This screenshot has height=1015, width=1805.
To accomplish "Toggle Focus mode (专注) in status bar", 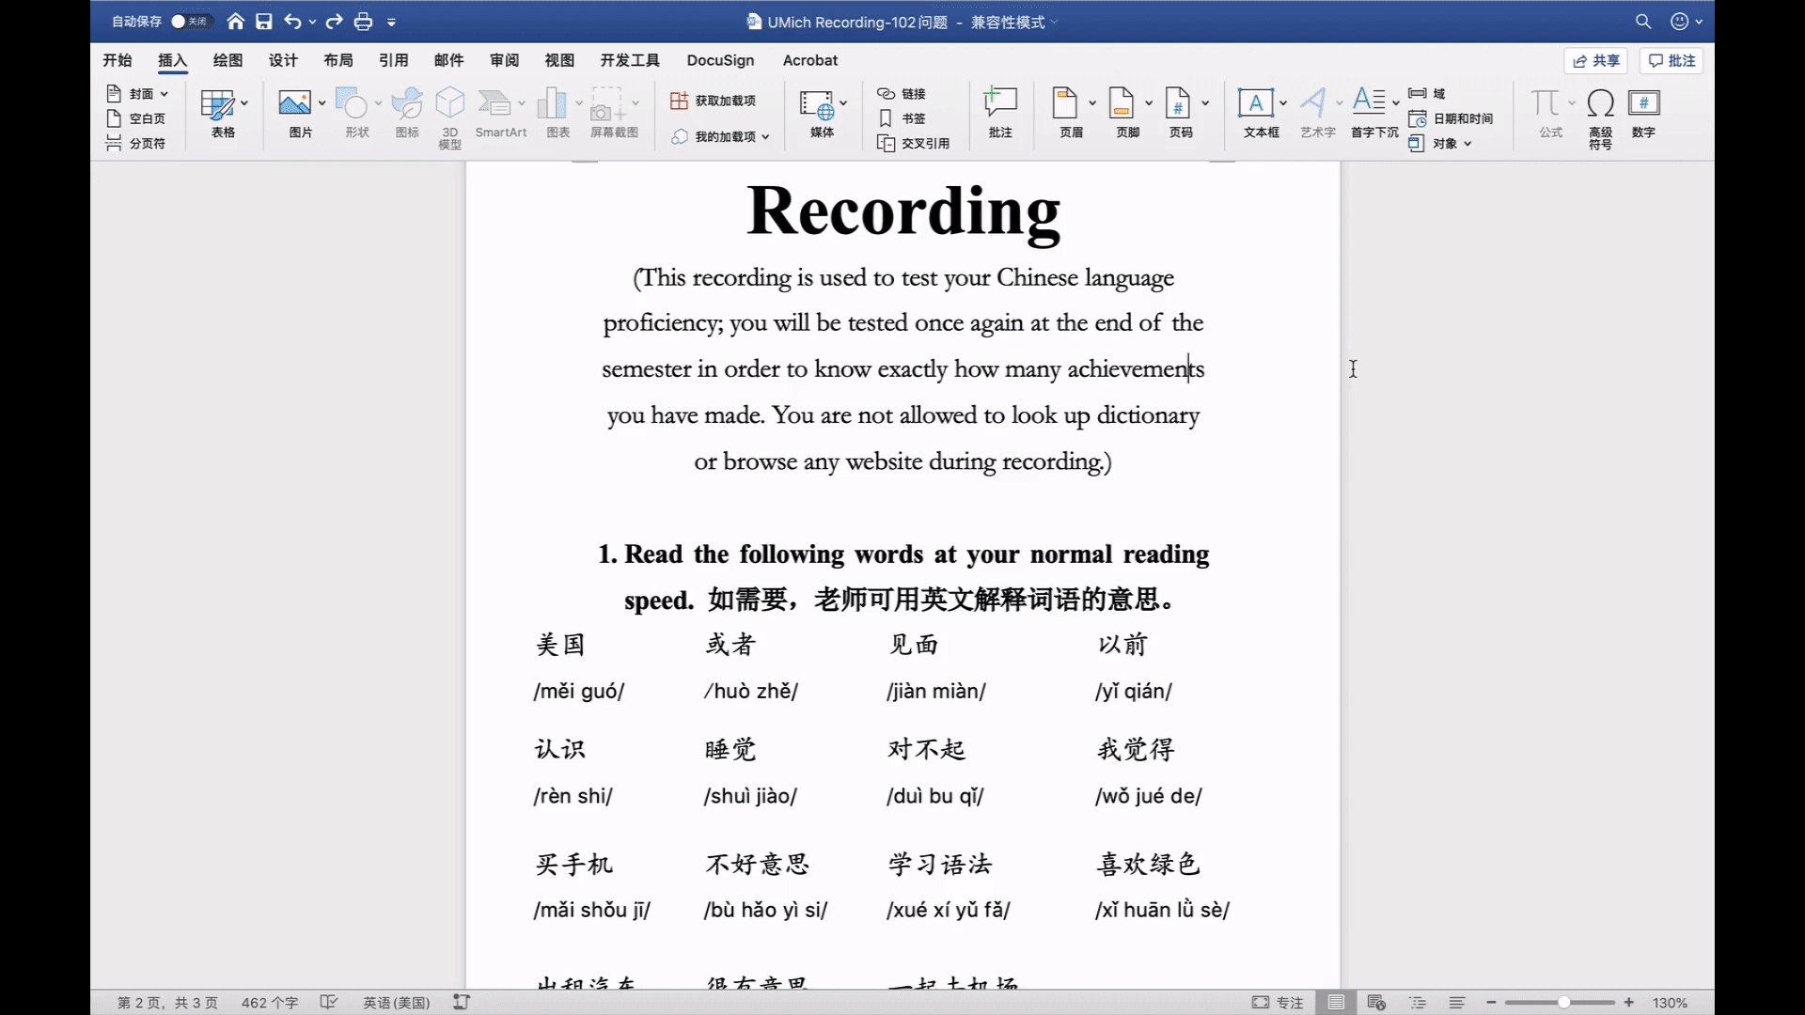I will coord(1278,1003).
